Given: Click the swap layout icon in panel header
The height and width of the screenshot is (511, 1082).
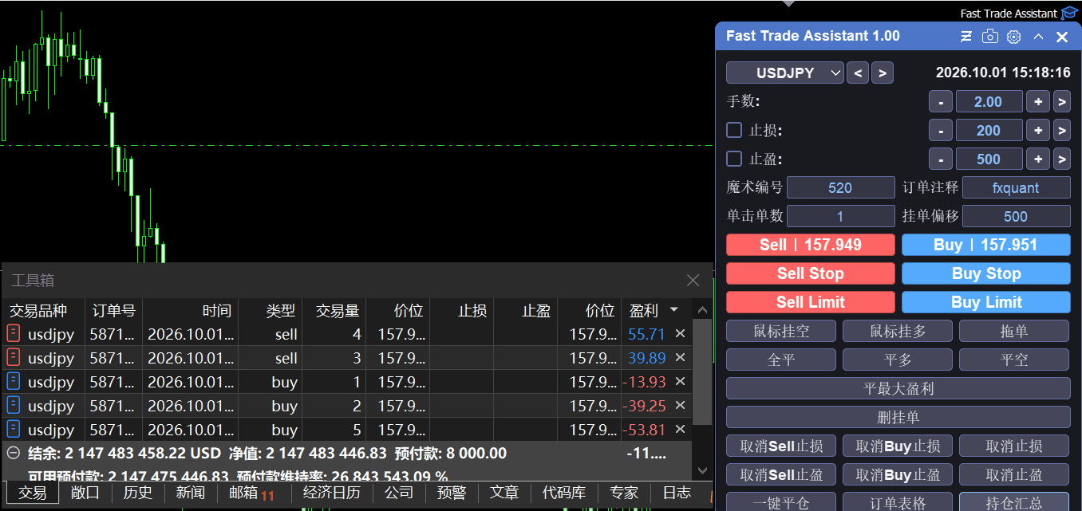Looking at the screenshot, I should coord(966,37).
